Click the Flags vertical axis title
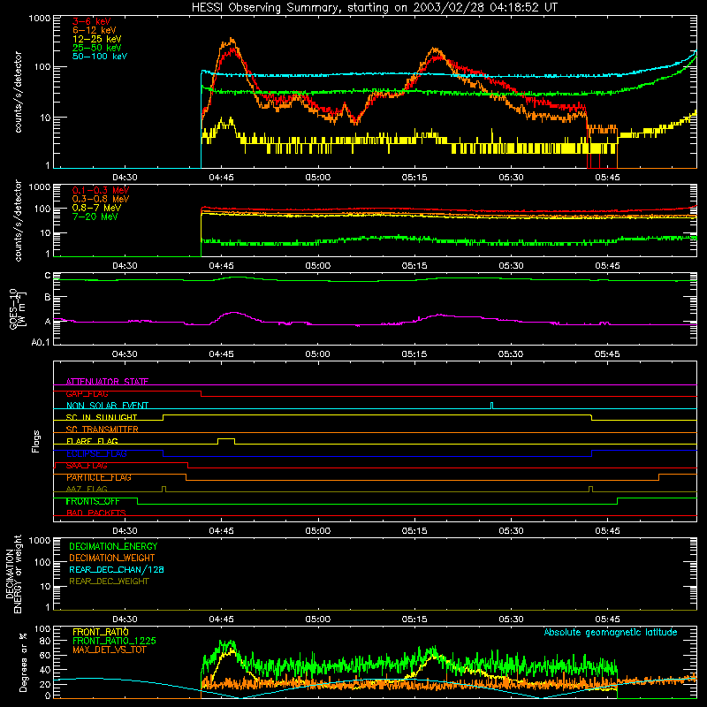This screenshot has height=707, width=707. (x=36, y=442)
